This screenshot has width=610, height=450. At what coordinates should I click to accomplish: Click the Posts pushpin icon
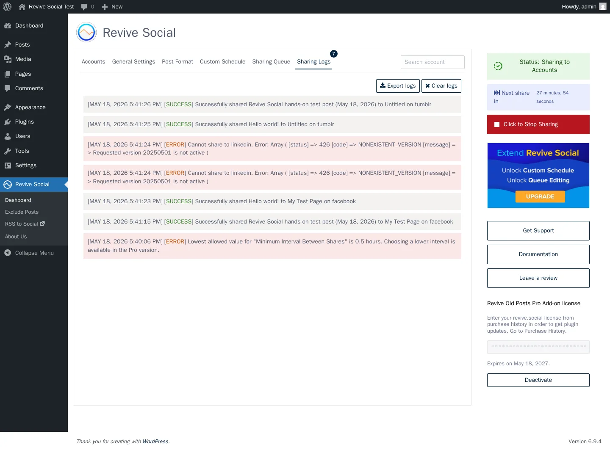(x=8, y=45)
